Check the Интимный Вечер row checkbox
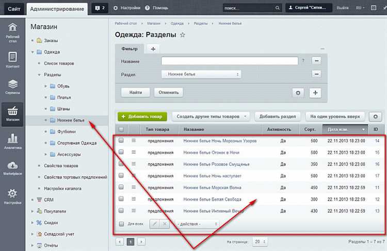Viewport: 387px width, 251px height. click(121, 210)
